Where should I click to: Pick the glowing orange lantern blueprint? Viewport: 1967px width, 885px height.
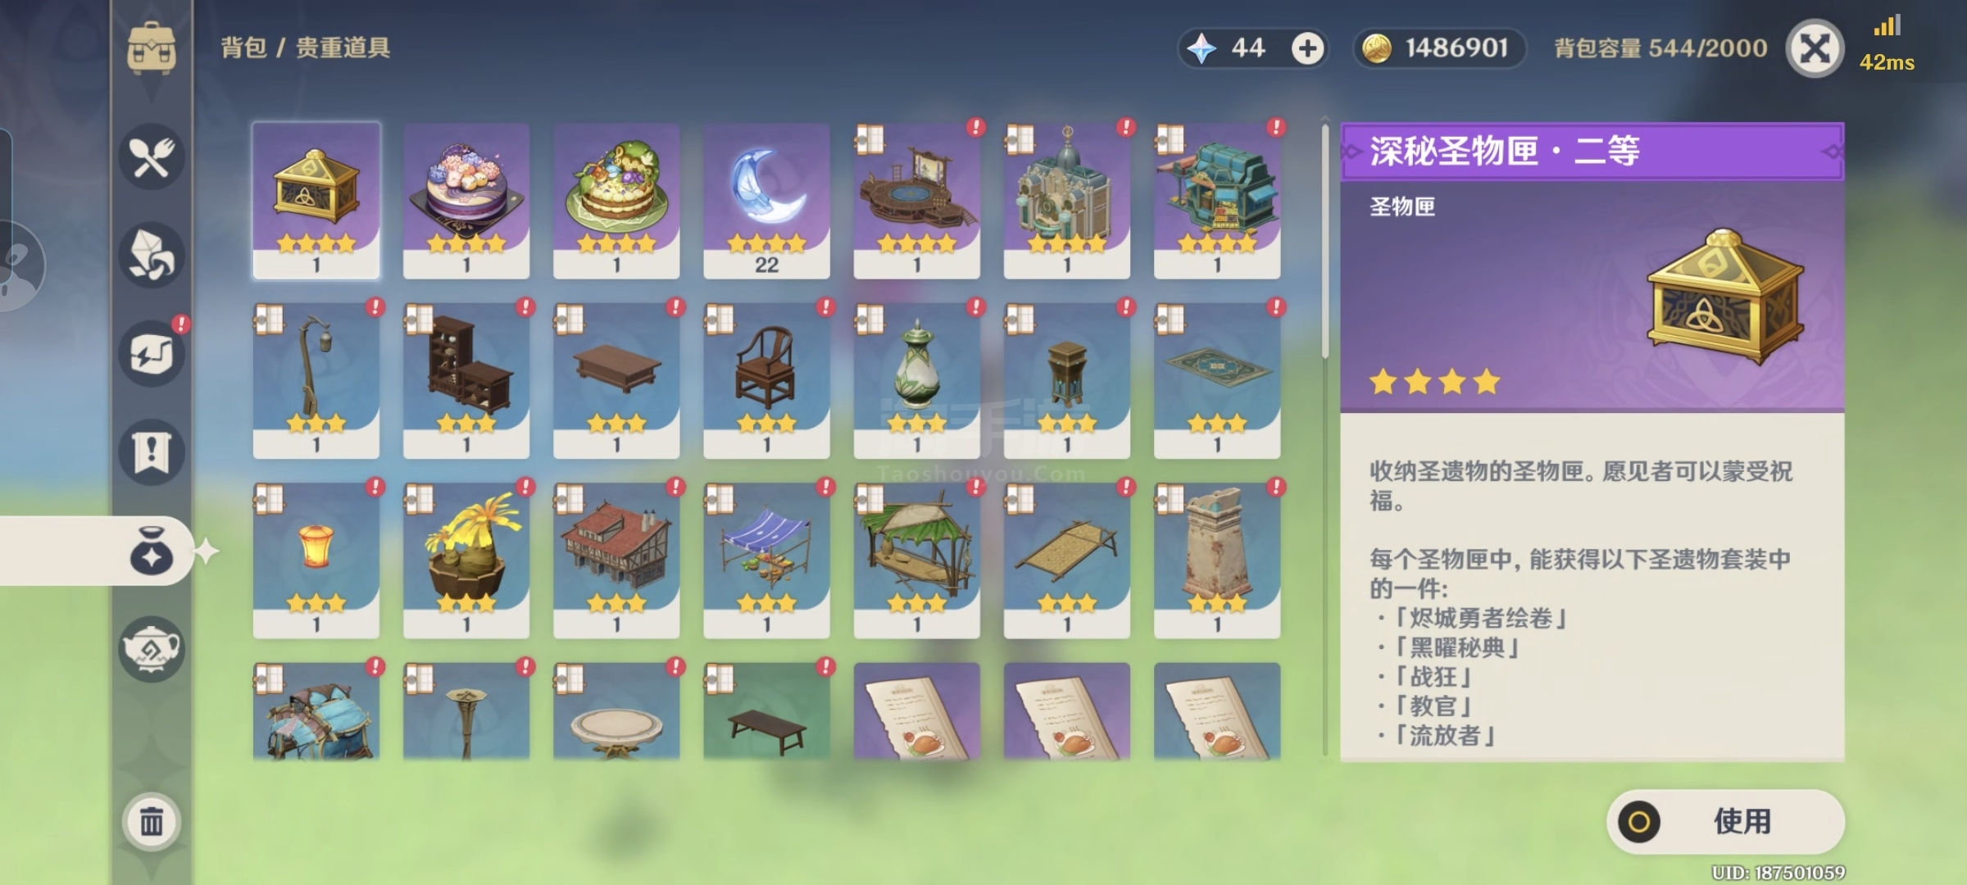coord(316,560)
